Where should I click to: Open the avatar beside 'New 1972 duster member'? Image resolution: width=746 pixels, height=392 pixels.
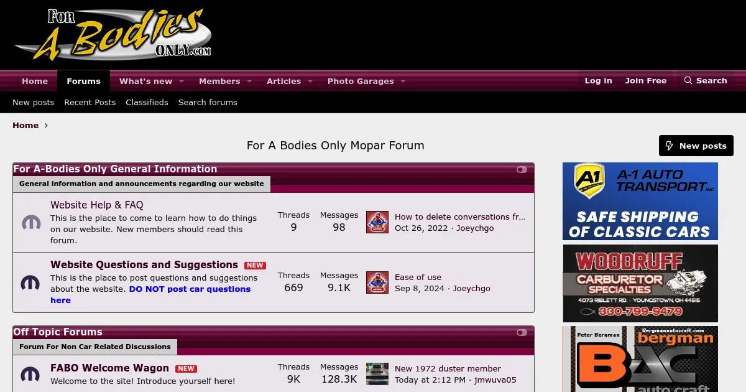coord(377,374)
